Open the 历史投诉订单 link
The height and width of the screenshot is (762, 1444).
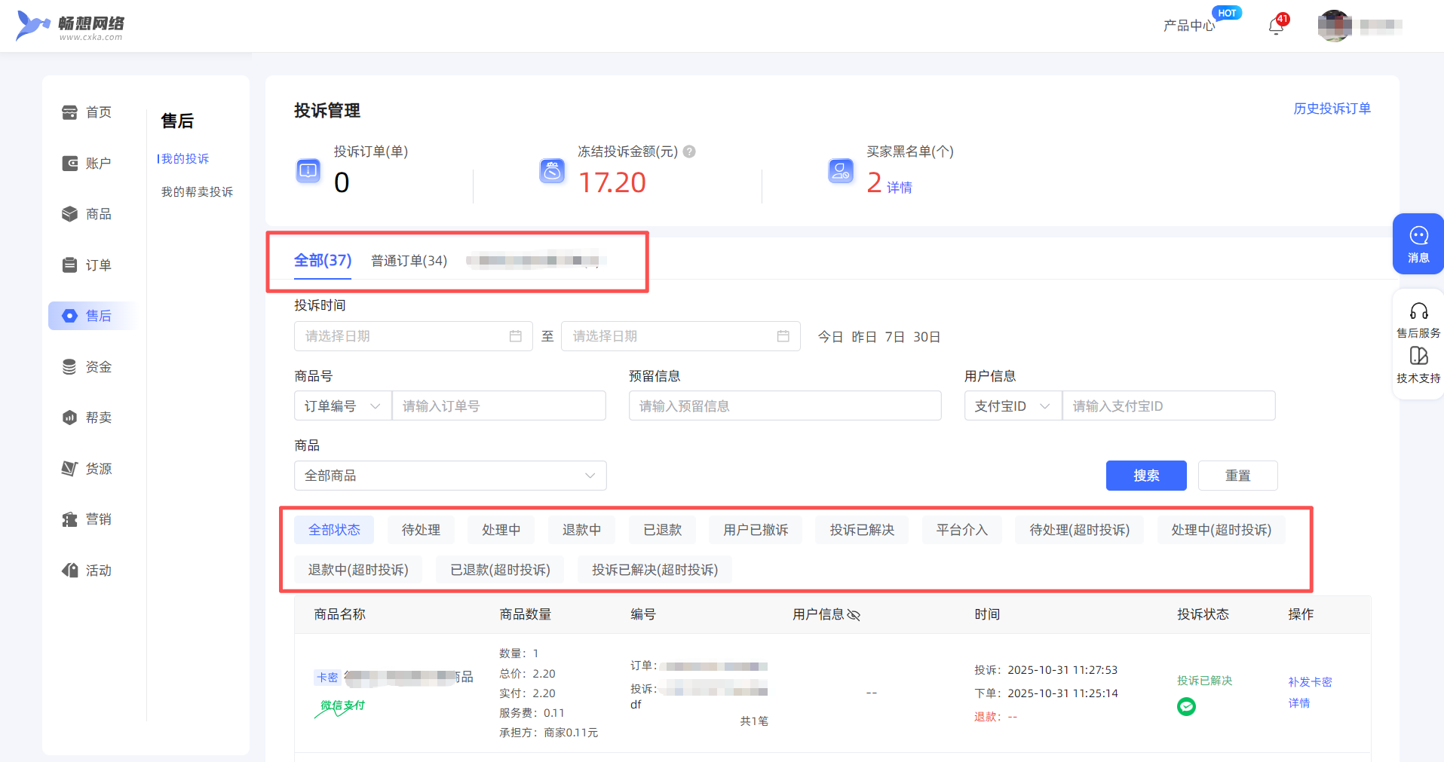point(1332,109)
